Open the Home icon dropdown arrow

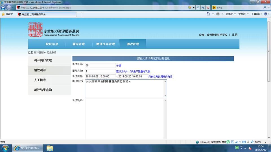(x=213, y=14)
